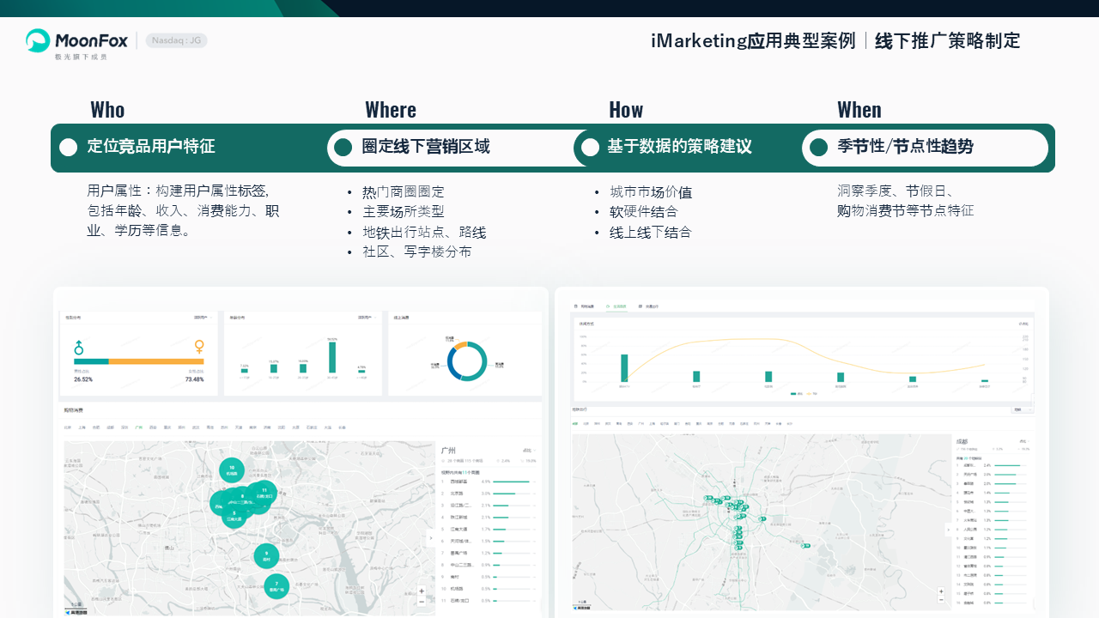1099x618 pixels.
Task: Click the plus zoom icon on Chengdu map
Action: 942,590
